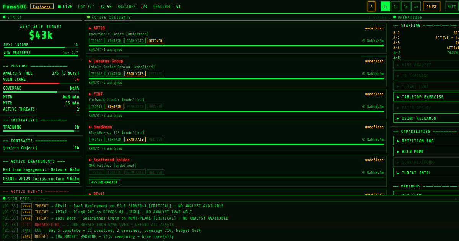Click the [object Object] contract entry
Screen dimensions: 459x241
(41, 148)
